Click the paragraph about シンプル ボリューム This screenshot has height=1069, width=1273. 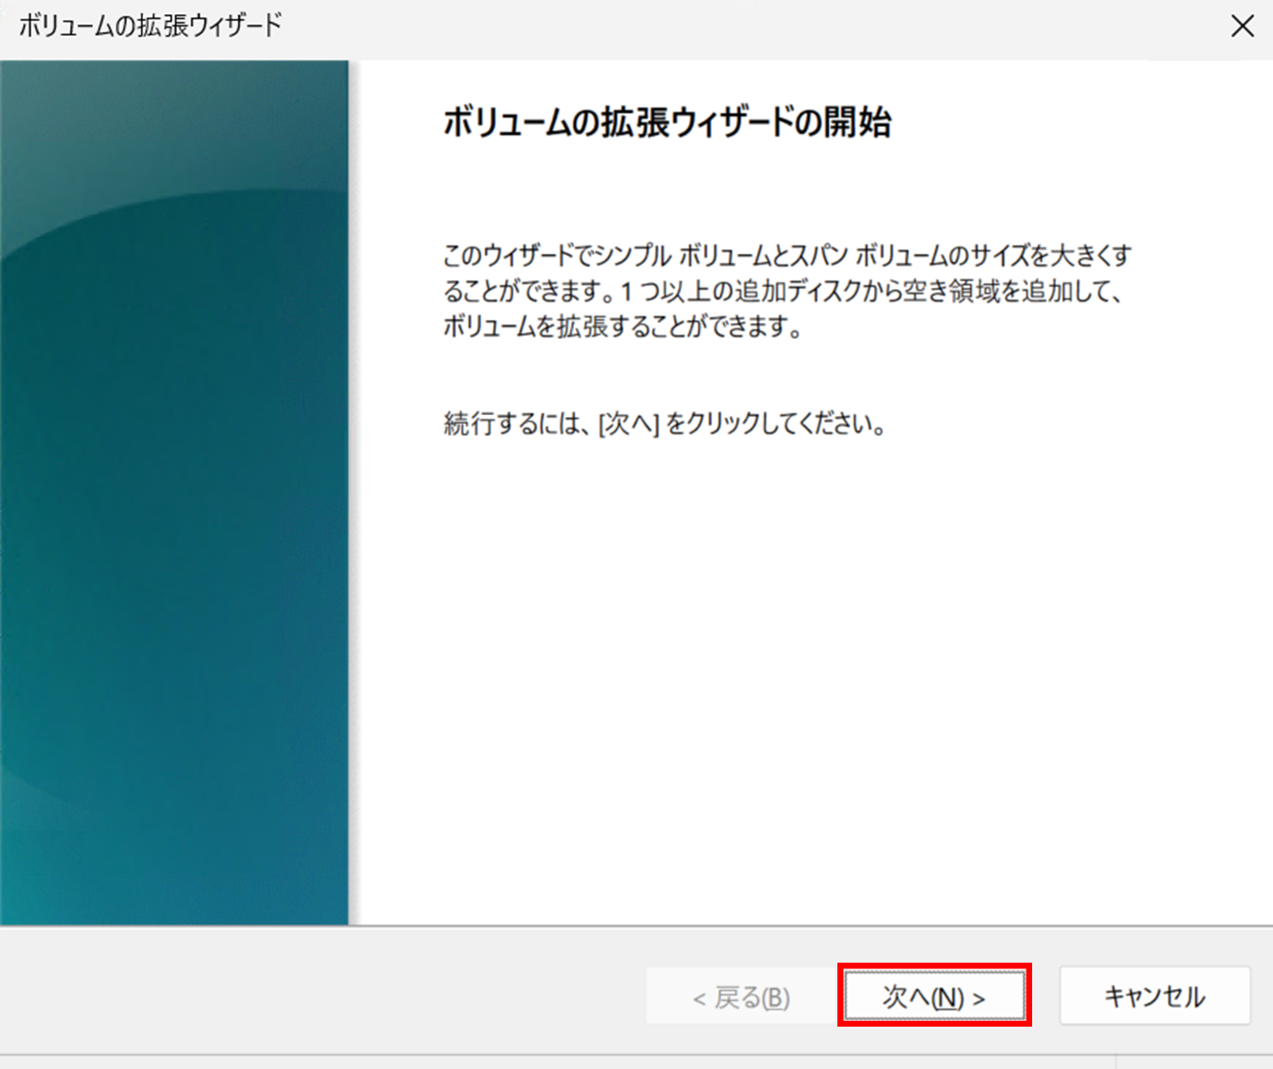[x=788, y=292]
